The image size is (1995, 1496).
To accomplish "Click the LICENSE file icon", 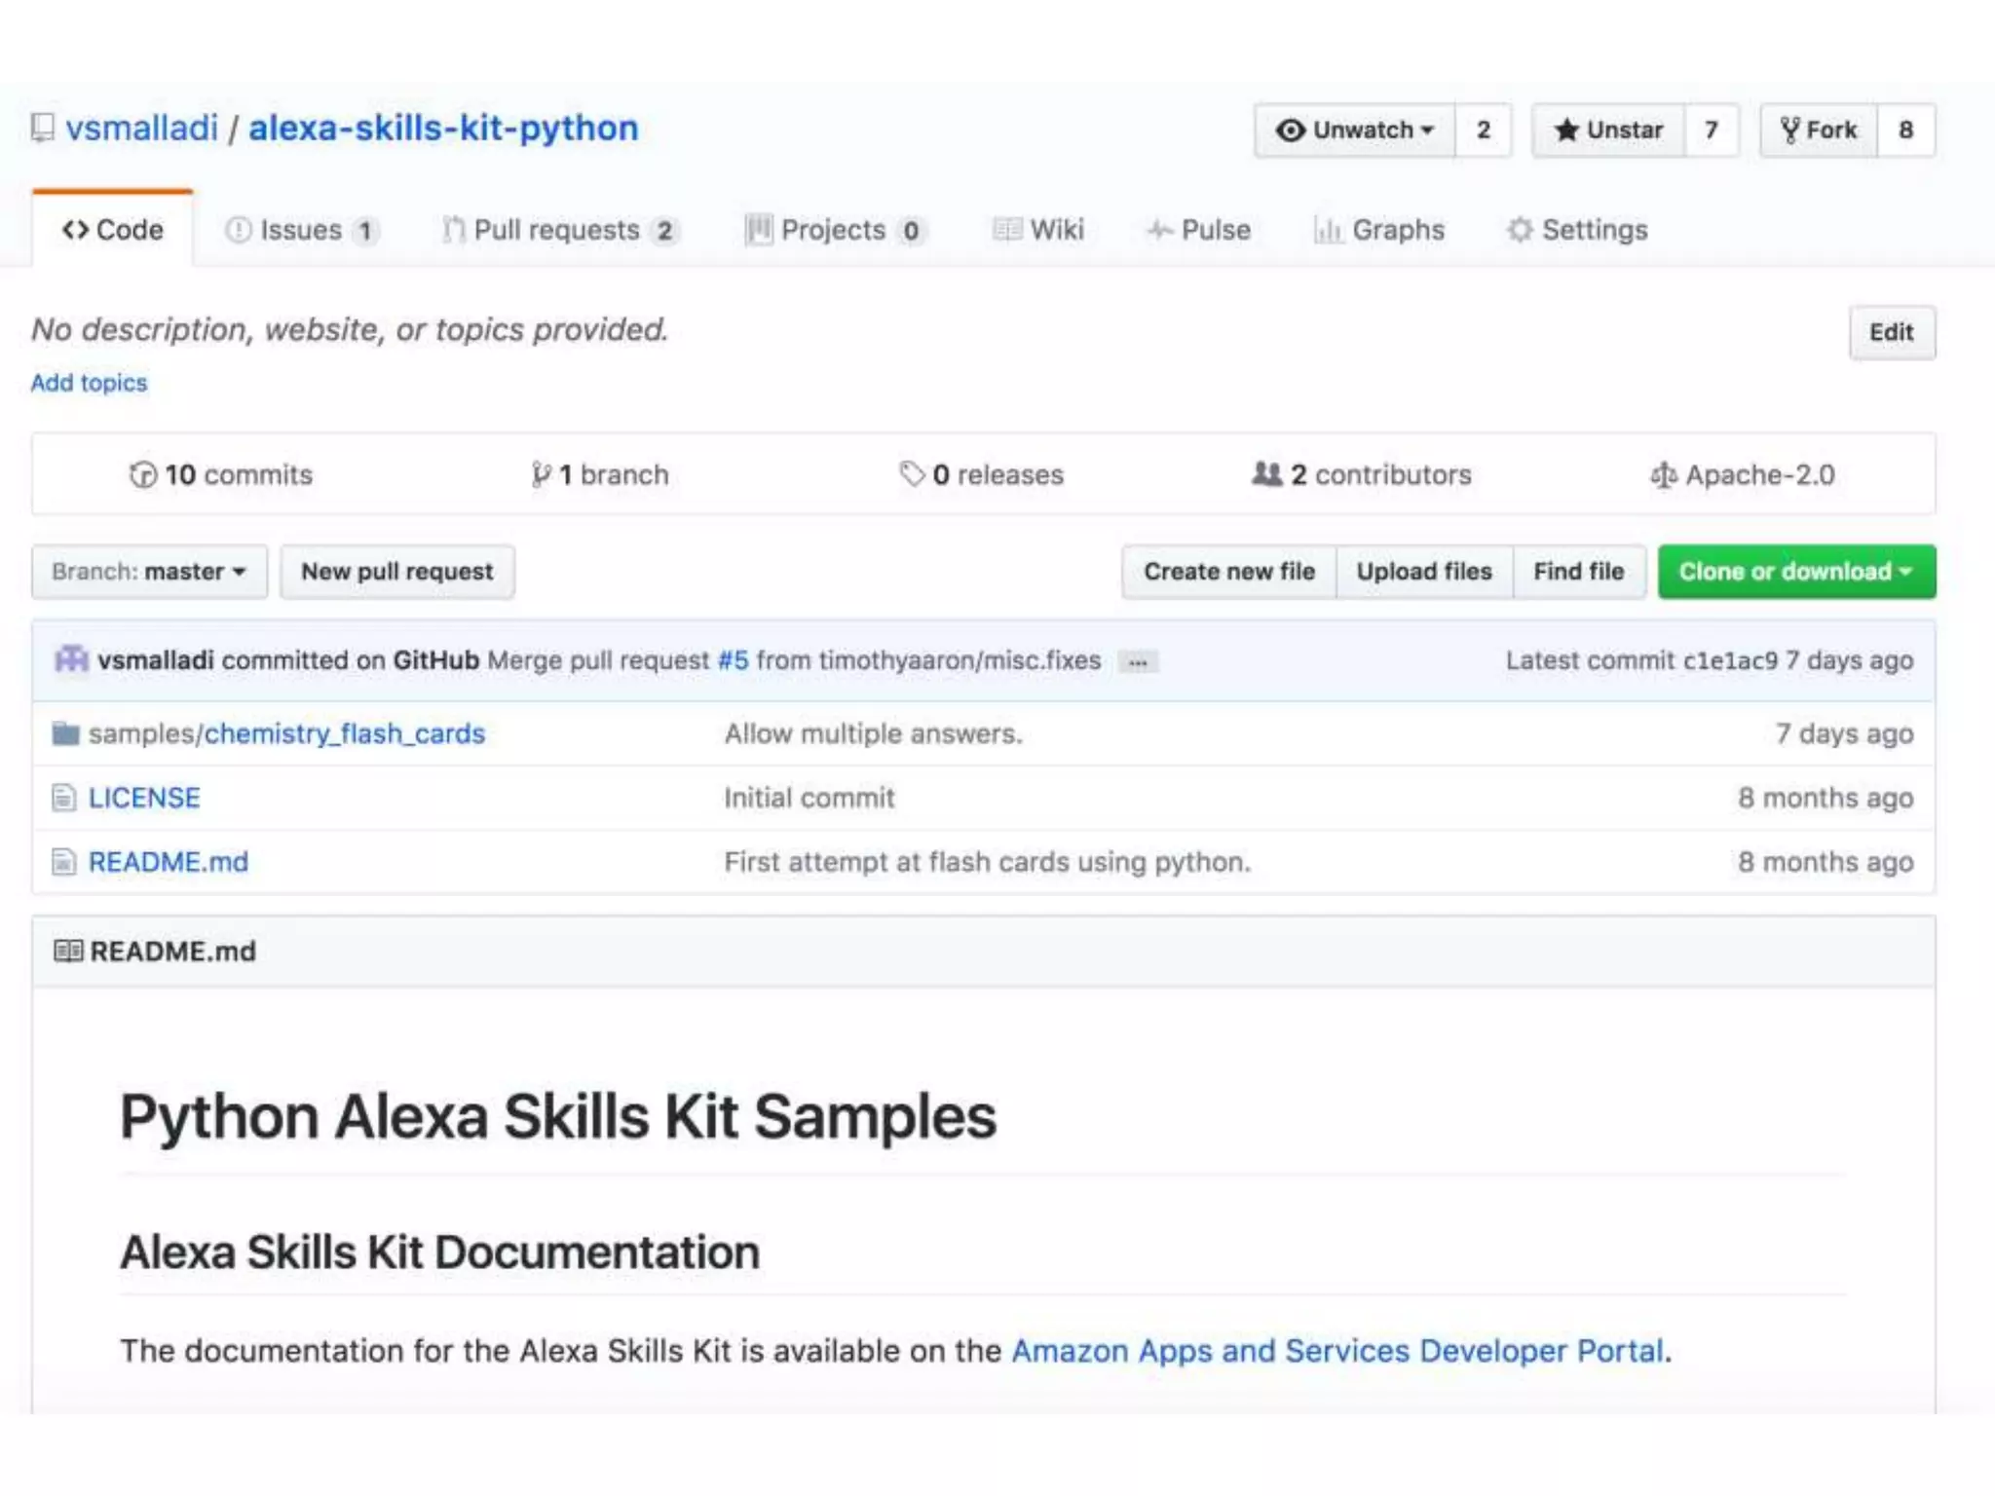I will [64, 798].
